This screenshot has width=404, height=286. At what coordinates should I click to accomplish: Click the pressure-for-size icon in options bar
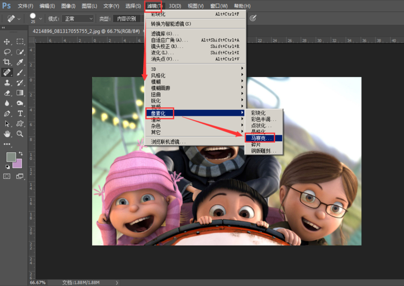click(253, 18)
